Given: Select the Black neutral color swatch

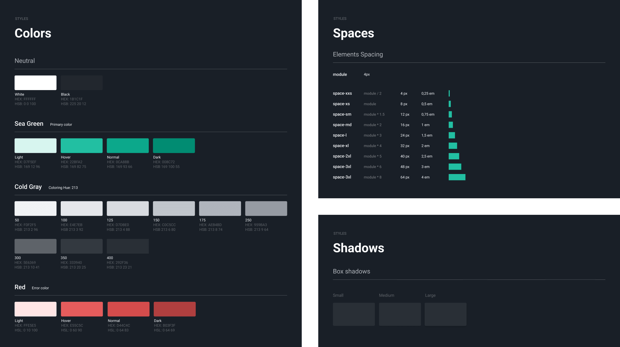Looking at the screenshot, I should coord(82,83).
